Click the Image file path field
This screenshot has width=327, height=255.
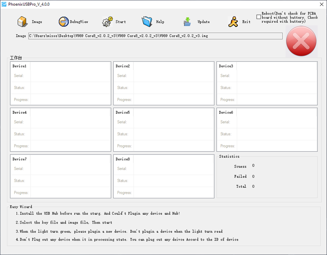156,36
